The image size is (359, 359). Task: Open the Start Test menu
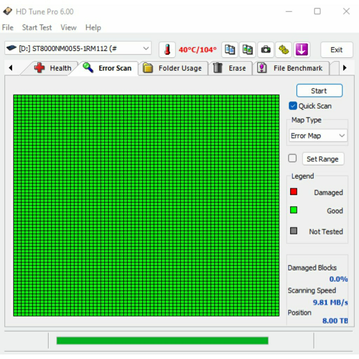click(37, 28)
